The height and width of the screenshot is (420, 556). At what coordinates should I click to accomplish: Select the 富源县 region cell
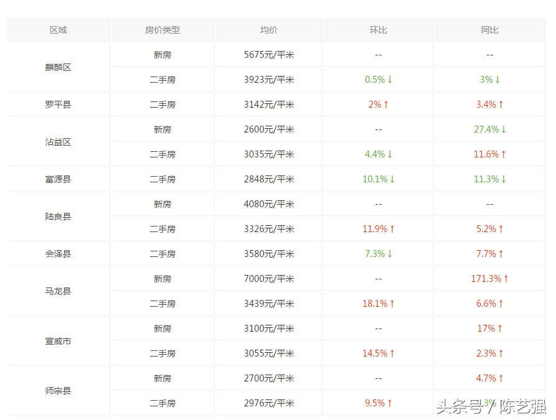tap(58, 179)
